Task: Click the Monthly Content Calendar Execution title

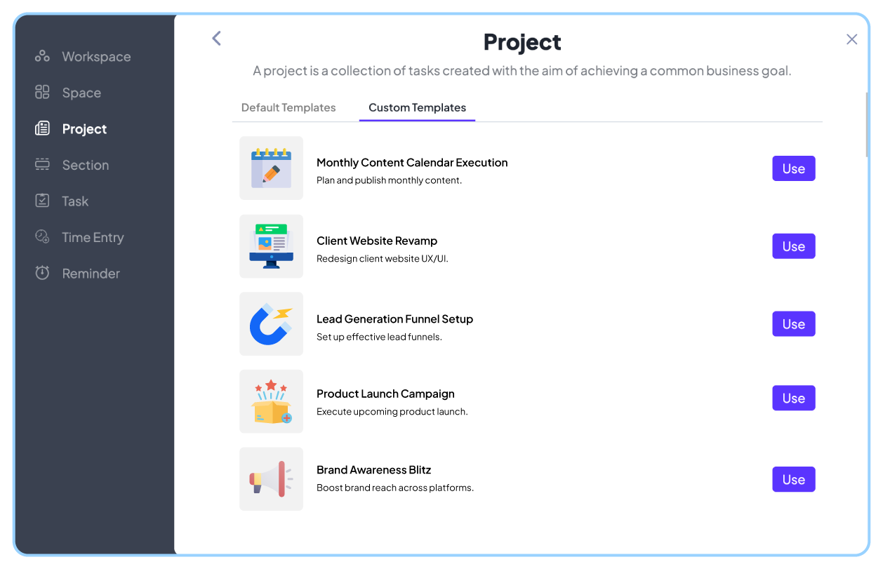Action: (x=412, y=163)
